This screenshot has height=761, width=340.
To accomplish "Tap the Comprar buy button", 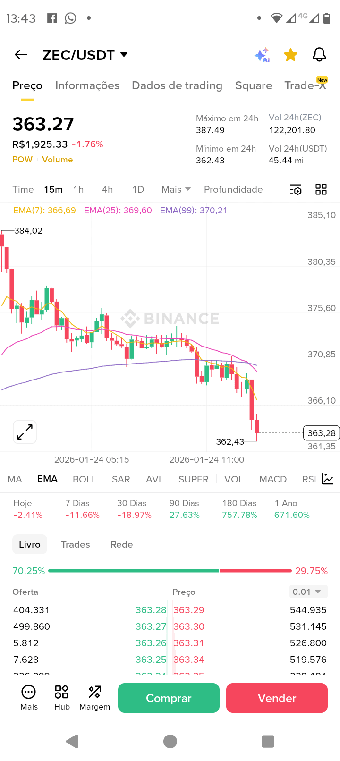I will (169, 698).
